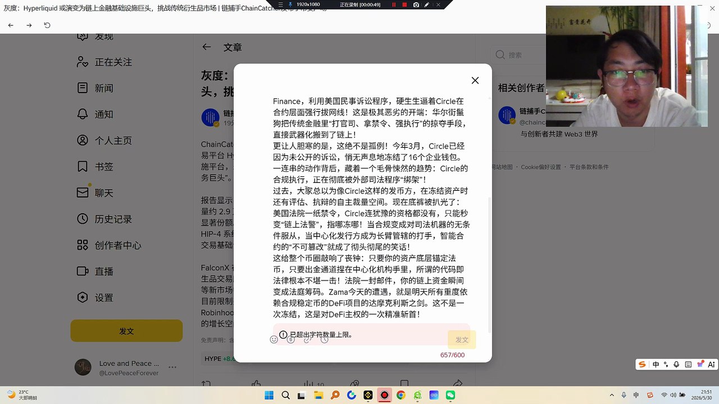
Task: Open Binance app in taskbar
Action: coord(368,395)
